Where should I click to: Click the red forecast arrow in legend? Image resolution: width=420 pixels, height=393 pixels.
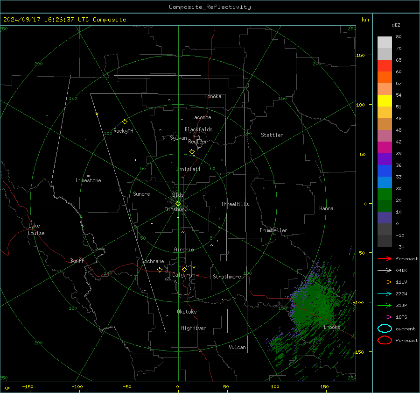385,258
